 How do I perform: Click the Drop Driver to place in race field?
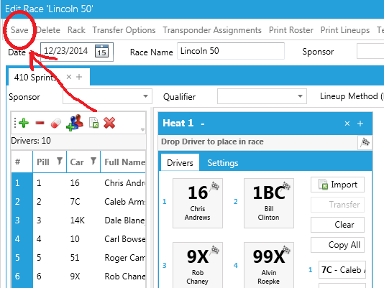258,142
